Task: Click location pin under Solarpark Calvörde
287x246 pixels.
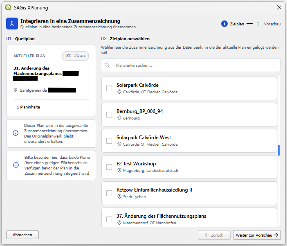Action: [x=119, y=92]
